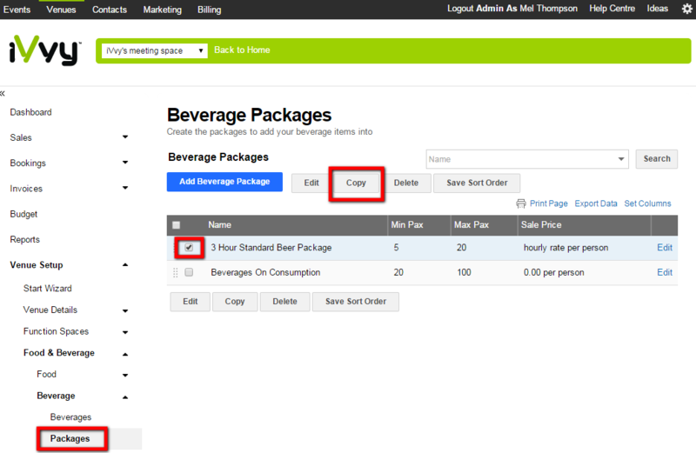The height and width of the screenshot is (453, 696).
Task: Click 'Beverages On Consumption' name cell
Action: tap(265, 272)
